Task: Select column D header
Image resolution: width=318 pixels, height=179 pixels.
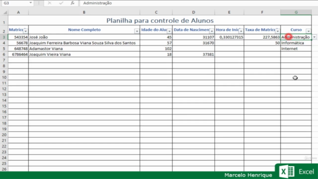Action: point(193,12)
